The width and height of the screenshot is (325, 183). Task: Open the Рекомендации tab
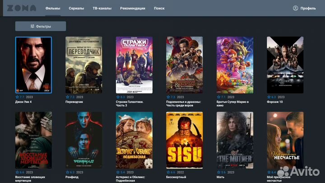(133, 8)
